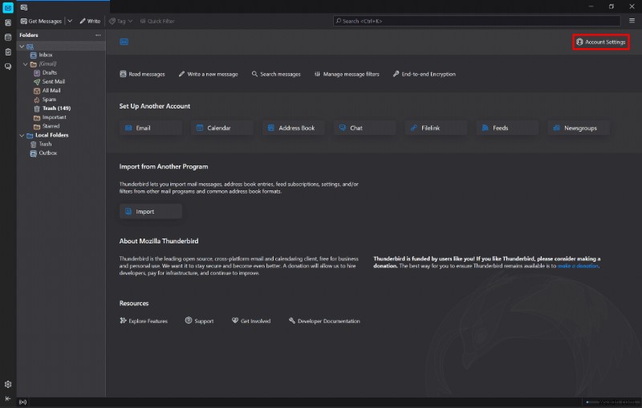This screenshot has width=642, height=408.
Task: Open Developer Documentation link
Action: coord(324,320)
